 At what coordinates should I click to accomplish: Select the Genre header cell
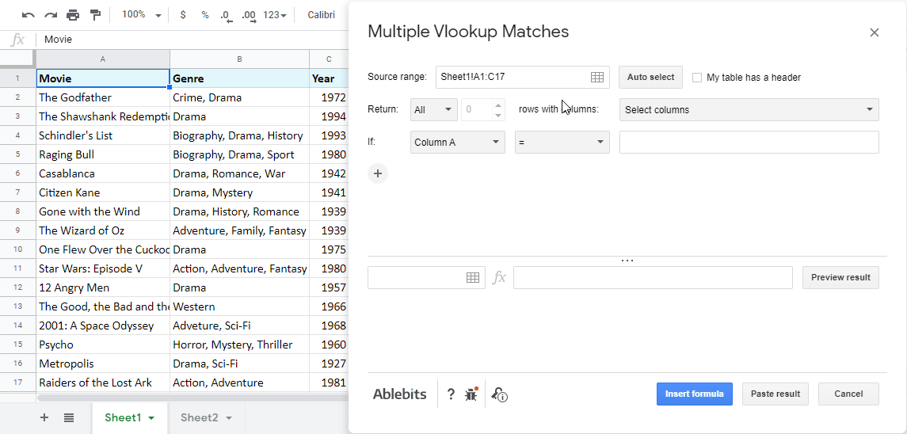click(239, 78)
